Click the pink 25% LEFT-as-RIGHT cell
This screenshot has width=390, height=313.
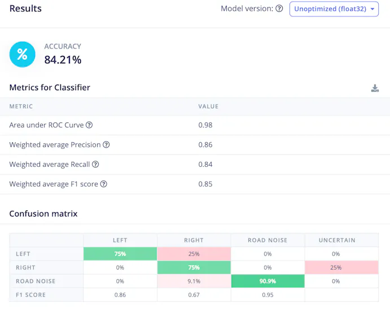coord(194,254)
